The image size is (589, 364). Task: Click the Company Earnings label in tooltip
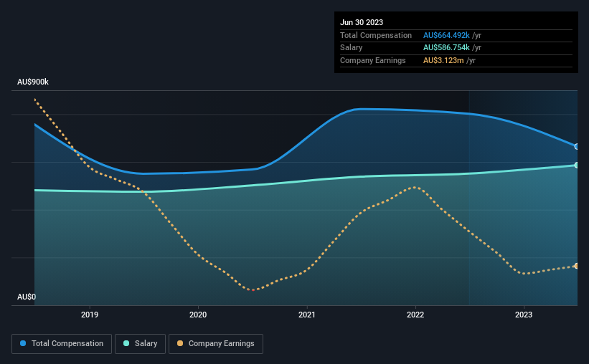point(372,60)
